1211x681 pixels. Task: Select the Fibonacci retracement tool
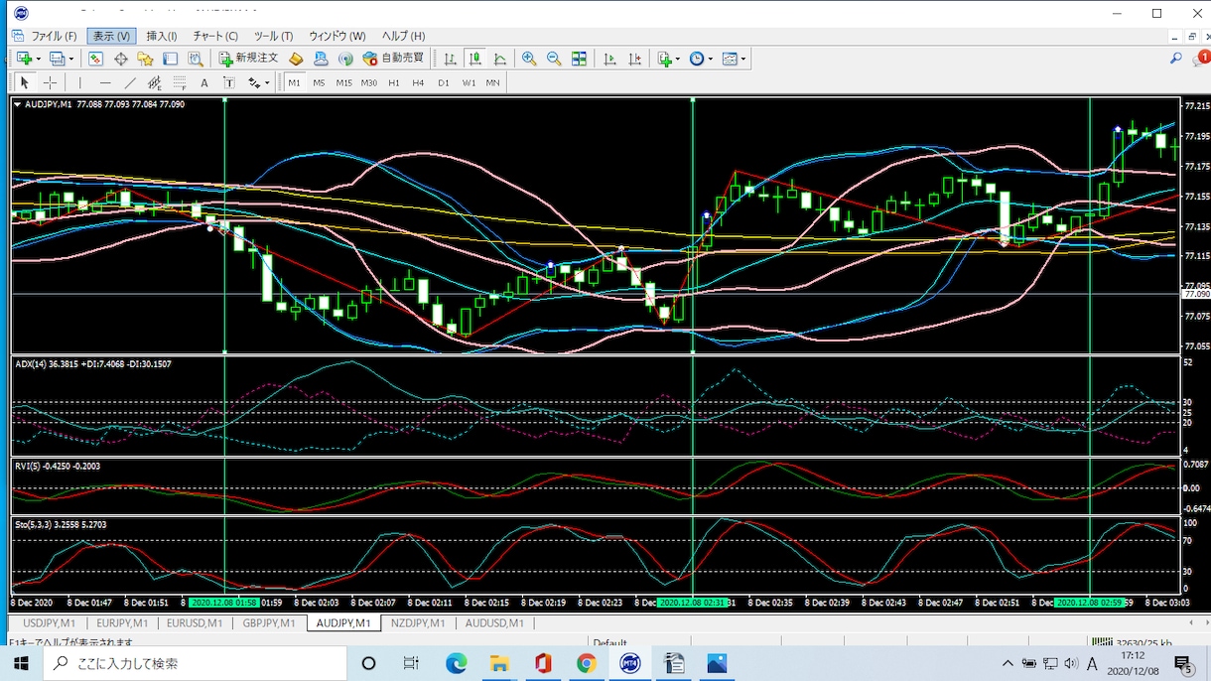point(180,83)
